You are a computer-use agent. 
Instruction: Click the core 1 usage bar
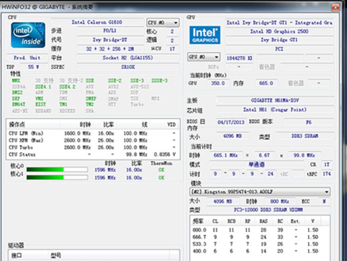click(x=57, y=177)
